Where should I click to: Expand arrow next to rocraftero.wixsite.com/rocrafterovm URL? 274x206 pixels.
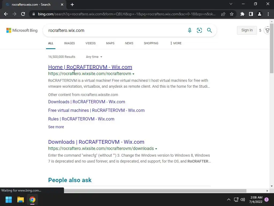click(133, 74)
